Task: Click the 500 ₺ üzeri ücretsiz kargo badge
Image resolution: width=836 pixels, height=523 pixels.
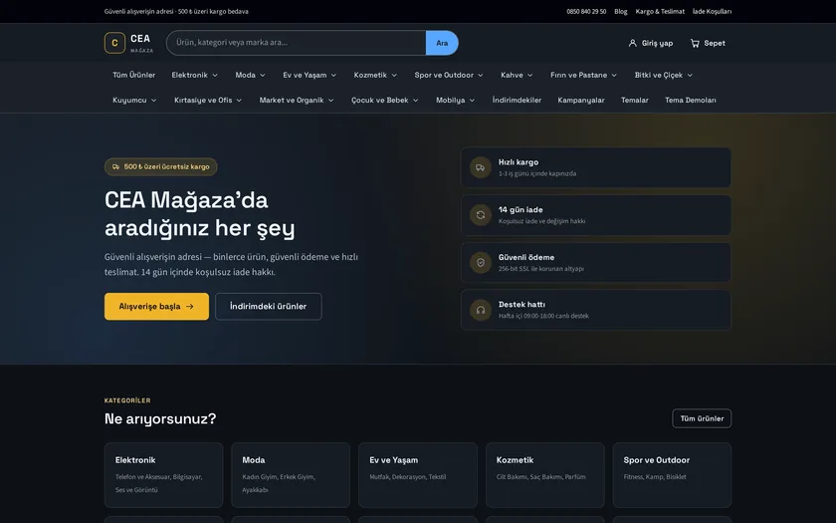Action: (160, 166)
